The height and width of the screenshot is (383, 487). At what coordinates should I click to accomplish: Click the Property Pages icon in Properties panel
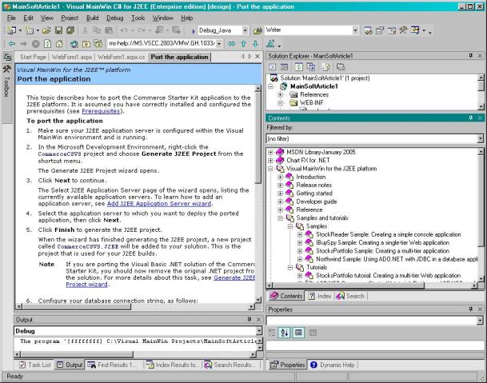pos(313,333)
